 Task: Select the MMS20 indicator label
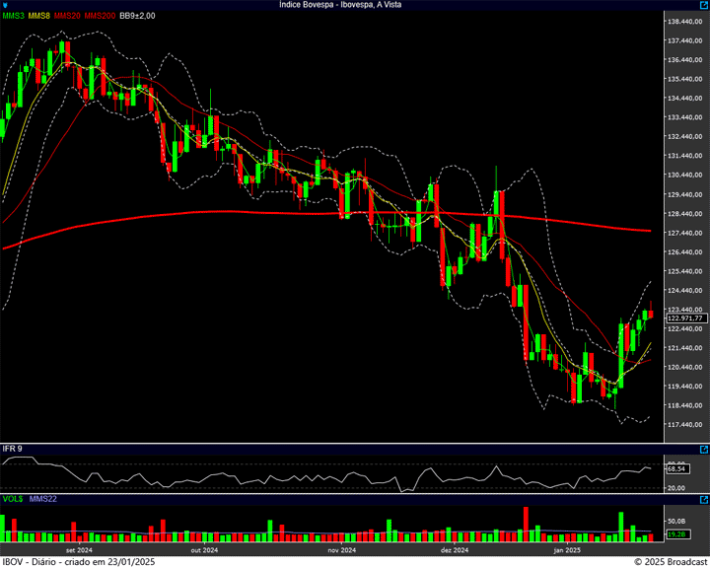(67, 16)
